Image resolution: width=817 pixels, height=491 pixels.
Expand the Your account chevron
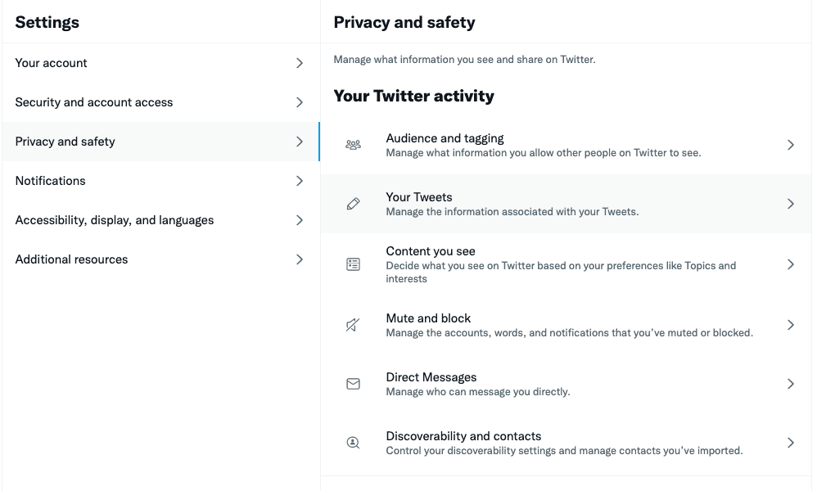tap(299, 63)
